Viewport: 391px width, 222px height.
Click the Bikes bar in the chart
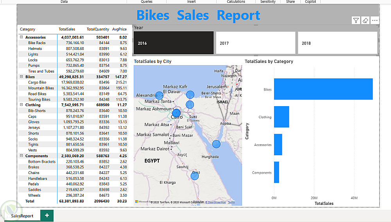323,89
